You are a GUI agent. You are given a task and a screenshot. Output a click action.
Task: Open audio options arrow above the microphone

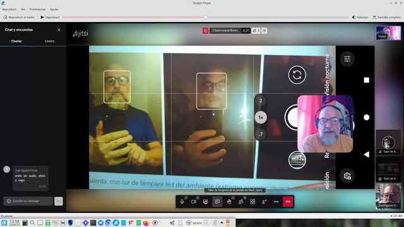pyautogui.click(x=186, y=197)
